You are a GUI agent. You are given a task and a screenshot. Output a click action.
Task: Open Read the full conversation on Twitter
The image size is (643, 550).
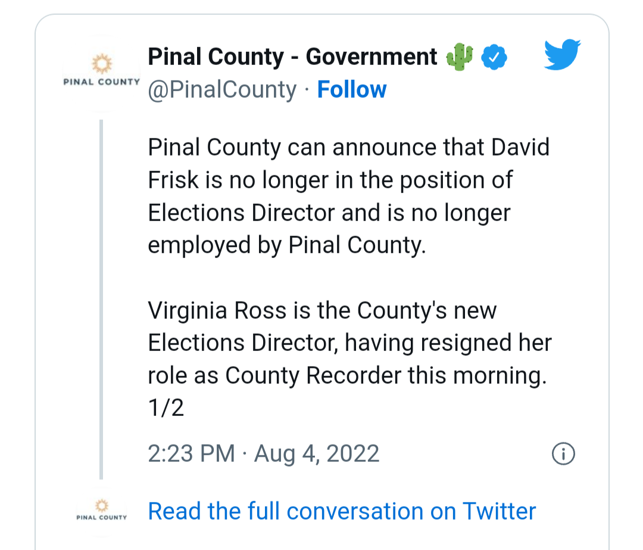(x=342, y=511)
